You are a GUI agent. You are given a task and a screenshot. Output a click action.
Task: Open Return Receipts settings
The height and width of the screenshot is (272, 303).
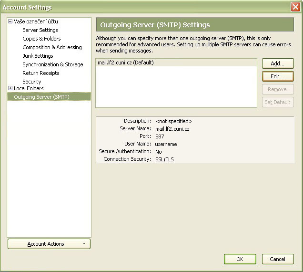(x=41, y=73)
